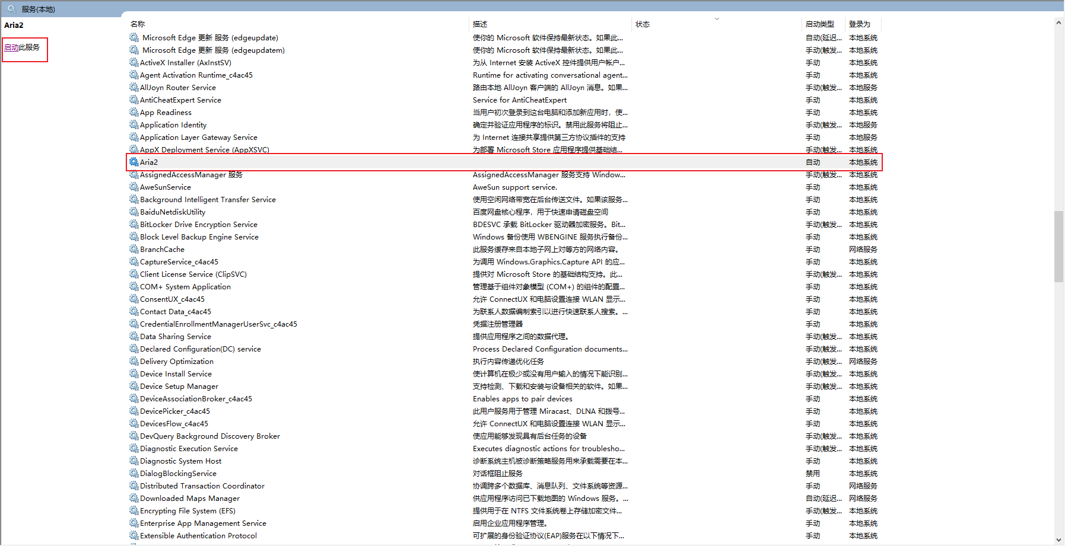Click gear icon for DialogBlockingService
The width and height of the screenshot is (1065, 546).
134,473
